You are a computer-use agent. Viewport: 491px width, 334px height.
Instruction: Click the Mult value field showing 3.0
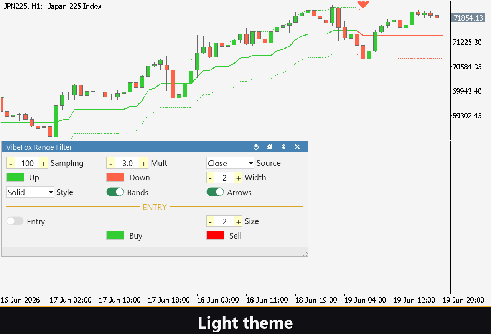coord(127,163)
